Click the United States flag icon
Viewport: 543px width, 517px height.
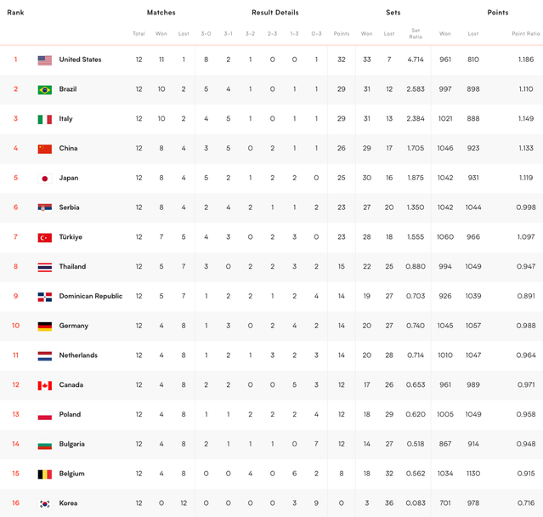[45, 60]
